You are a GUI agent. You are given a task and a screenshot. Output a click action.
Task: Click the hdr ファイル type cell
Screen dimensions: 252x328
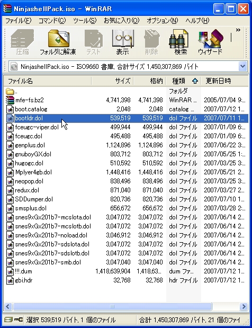tap(183, 280)
